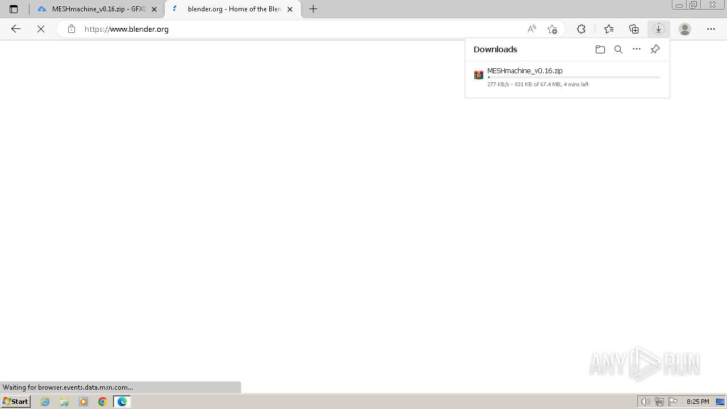
Task: Pin the Downloads panel
Action: pyautogui.click(x=655, y=49)
